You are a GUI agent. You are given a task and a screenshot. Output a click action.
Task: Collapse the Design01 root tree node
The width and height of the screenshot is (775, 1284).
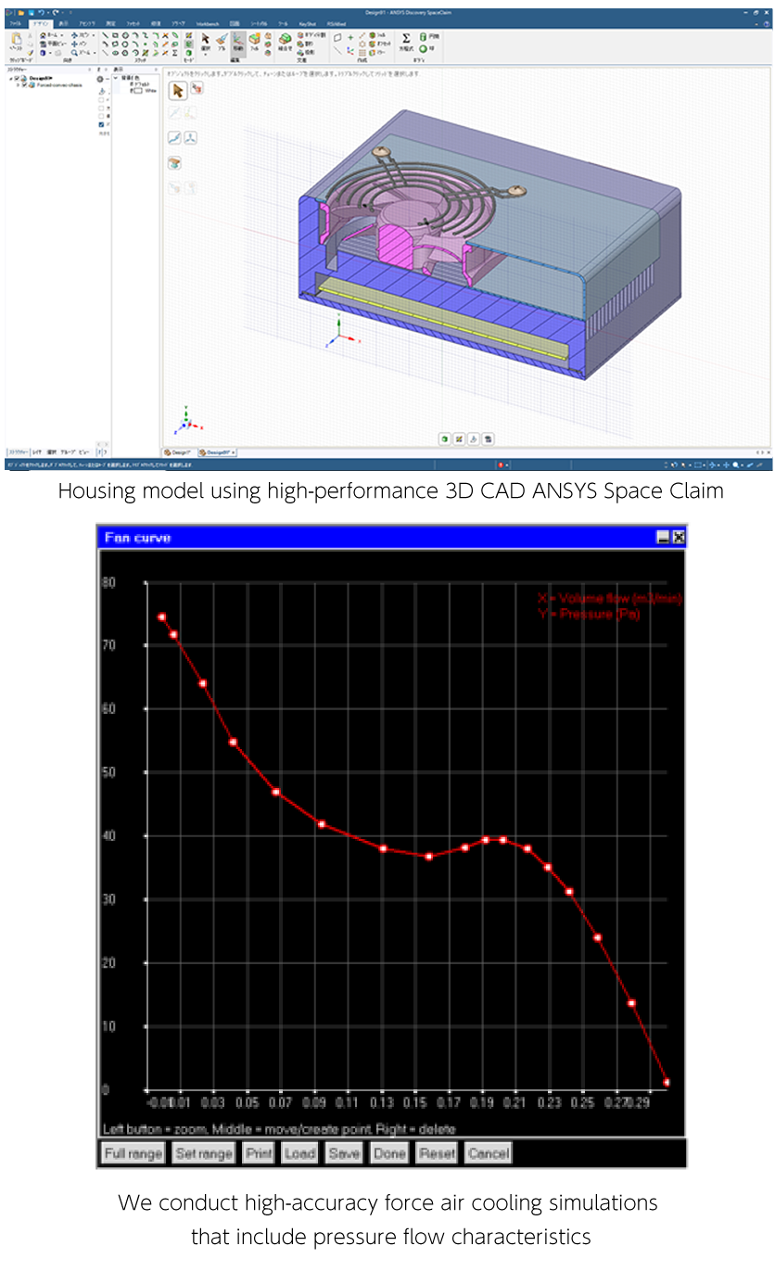(x=11, y=79)
